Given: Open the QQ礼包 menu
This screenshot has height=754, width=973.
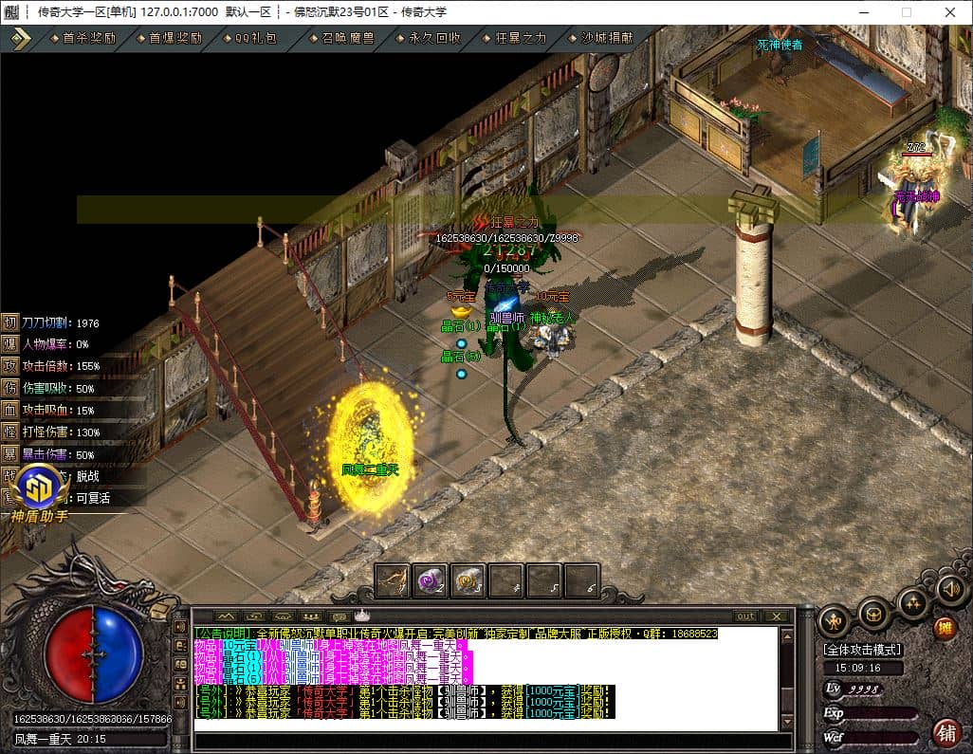Looking at the screenshot, I should tap(249, 38).
